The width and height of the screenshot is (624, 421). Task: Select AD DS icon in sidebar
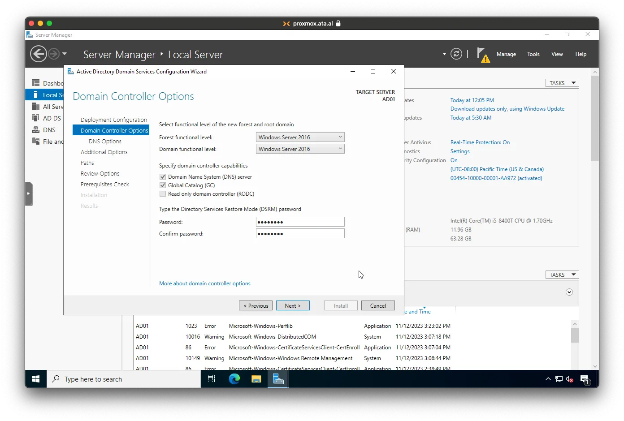point(36,118)
